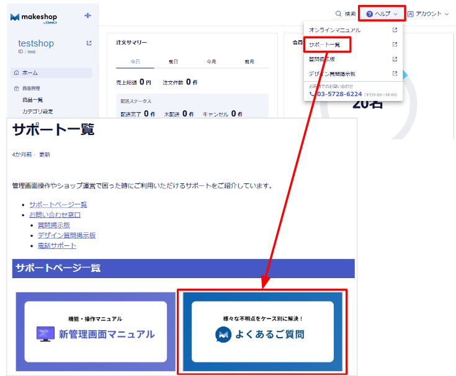Image resolution: width=456 pixels, height=376 pixels.
Task: Open testshop storefront via external link icon
Action: point(89,43)
